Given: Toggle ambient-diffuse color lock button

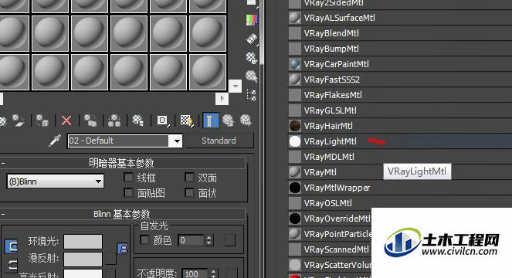Looking at the screenshot, I should point(11,246).
